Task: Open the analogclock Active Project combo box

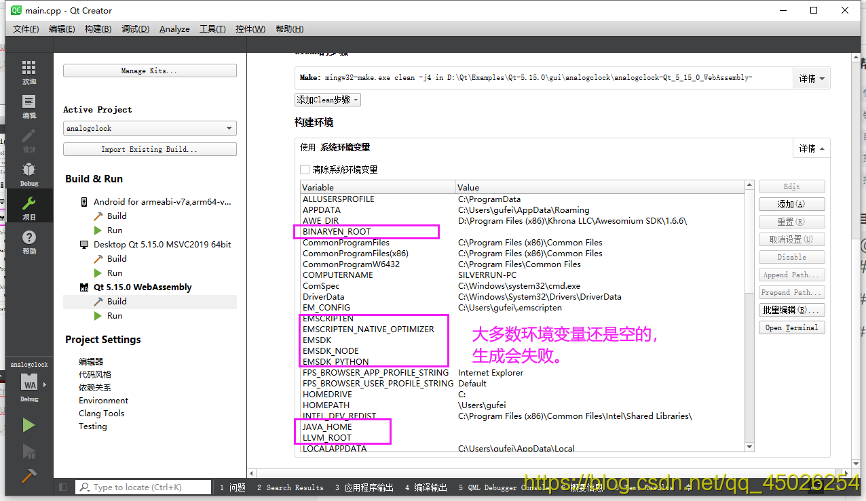Action: (x=149, y=127)
